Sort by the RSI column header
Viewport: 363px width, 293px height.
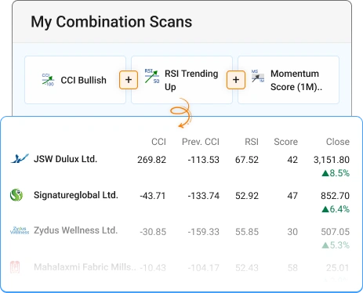click(x=252, y=142)
